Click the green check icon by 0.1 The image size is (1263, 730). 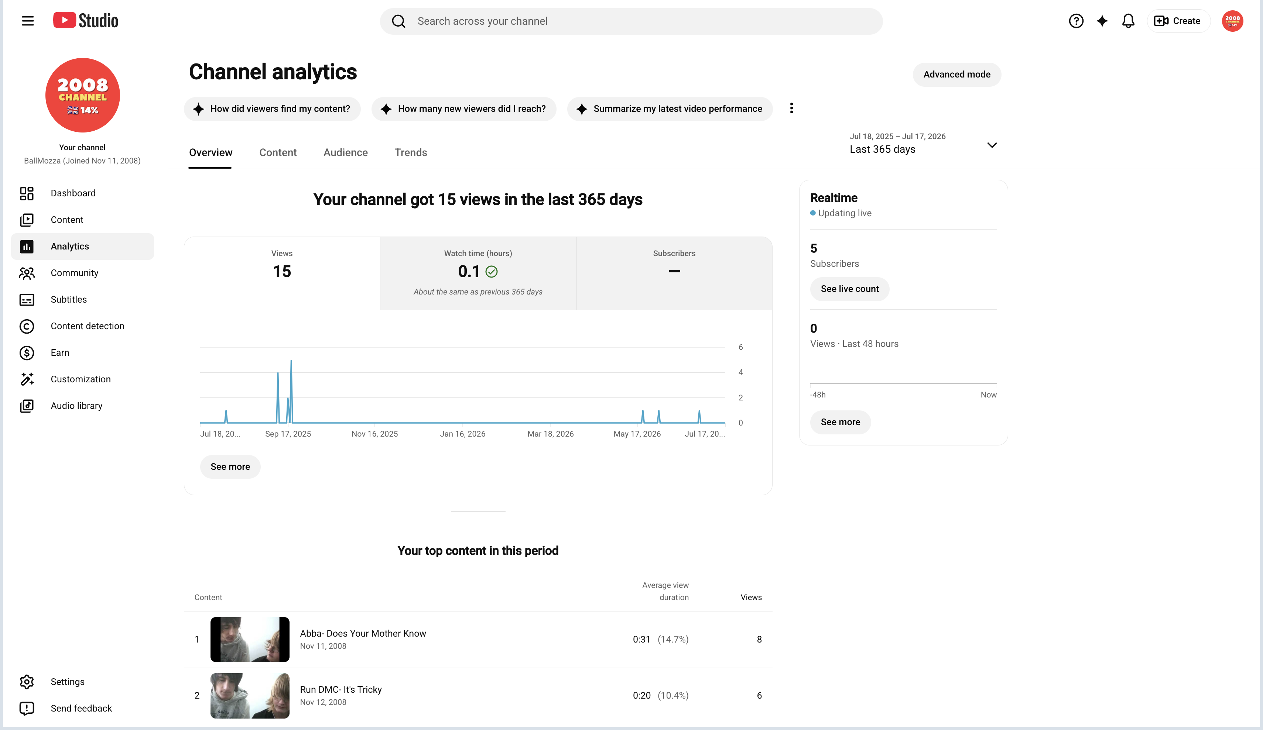click(491, 272)
